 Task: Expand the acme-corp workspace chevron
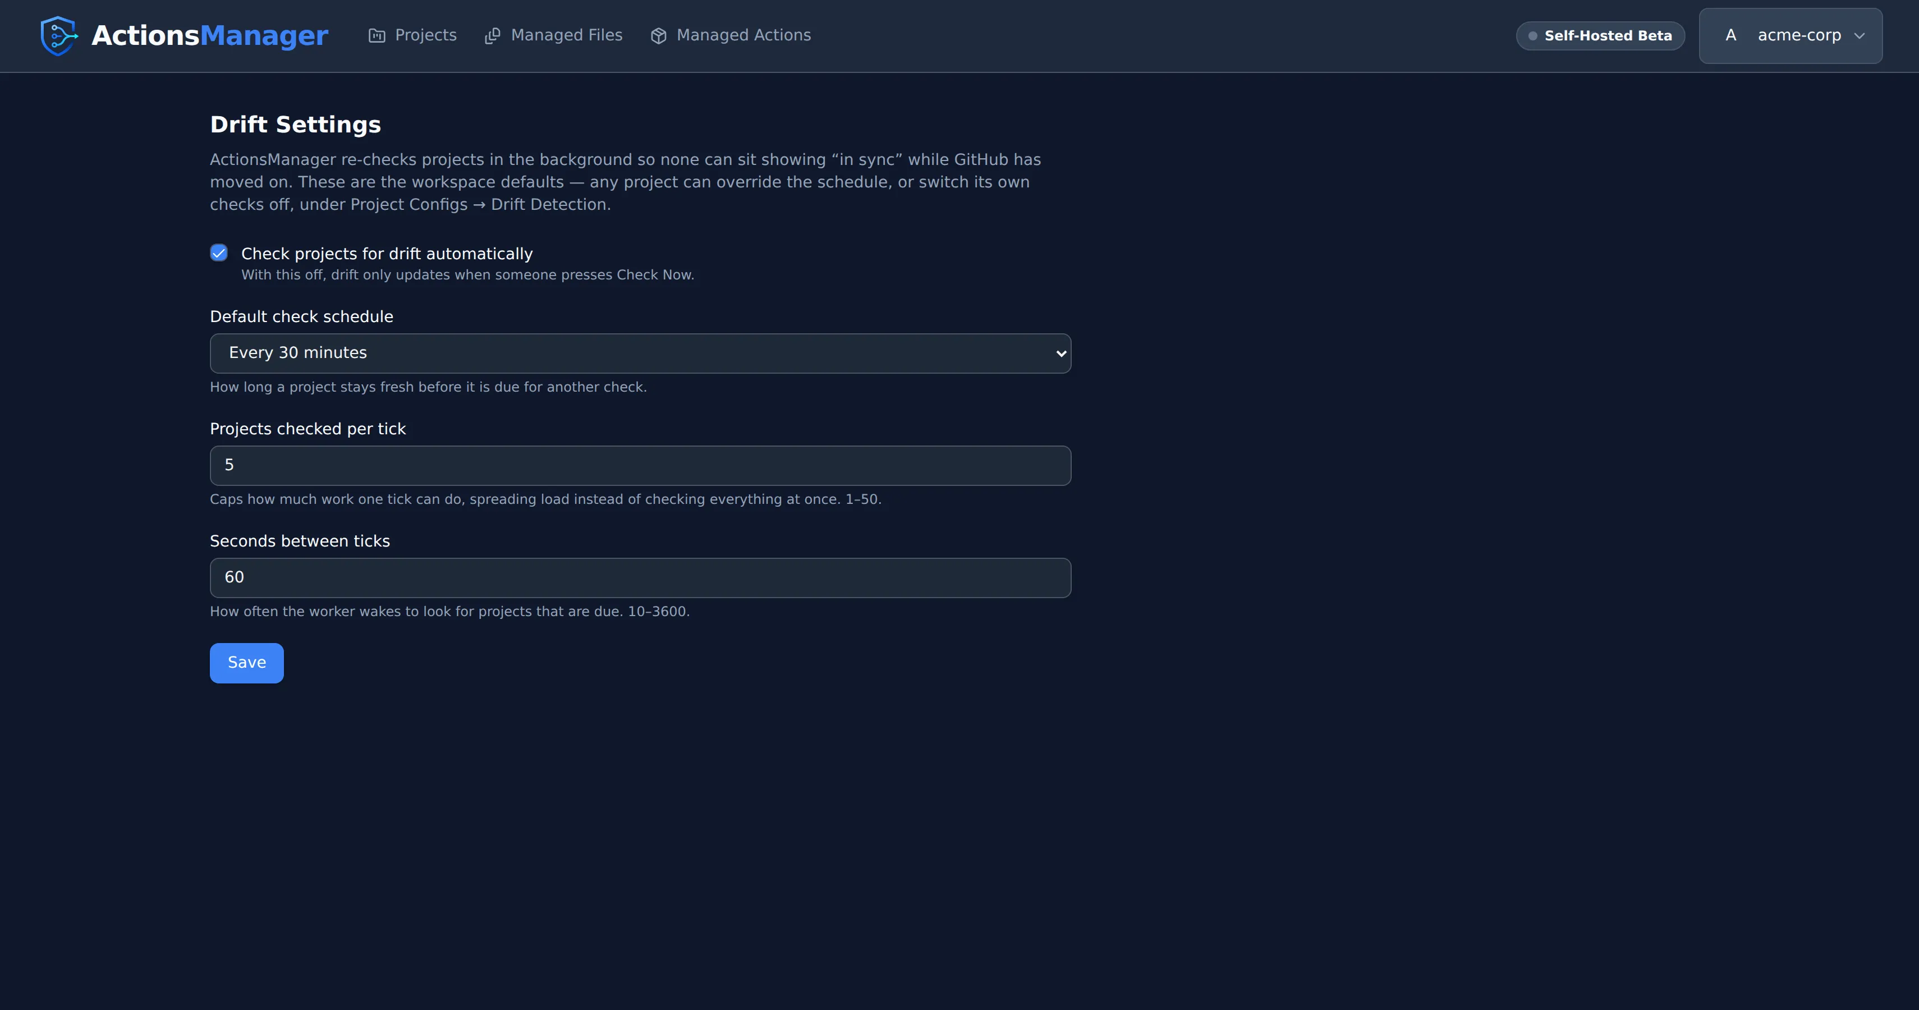point(1860,36)
